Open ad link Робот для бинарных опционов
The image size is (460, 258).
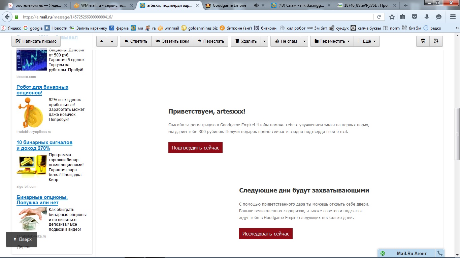(x=42, y=90)
